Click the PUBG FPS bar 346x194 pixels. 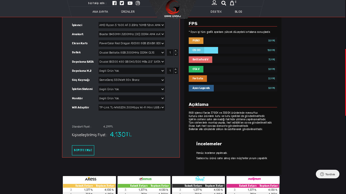coord(233,41)
